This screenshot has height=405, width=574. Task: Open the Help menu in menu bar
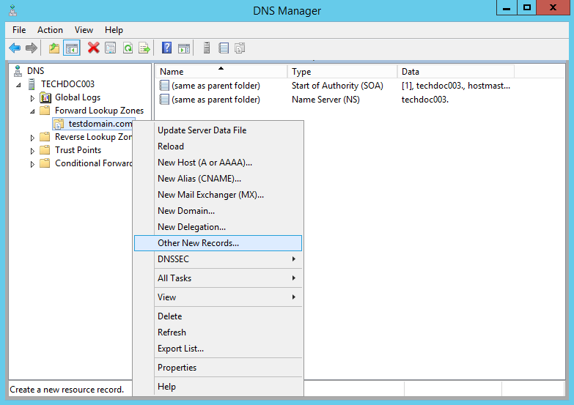tap(114, 30)
